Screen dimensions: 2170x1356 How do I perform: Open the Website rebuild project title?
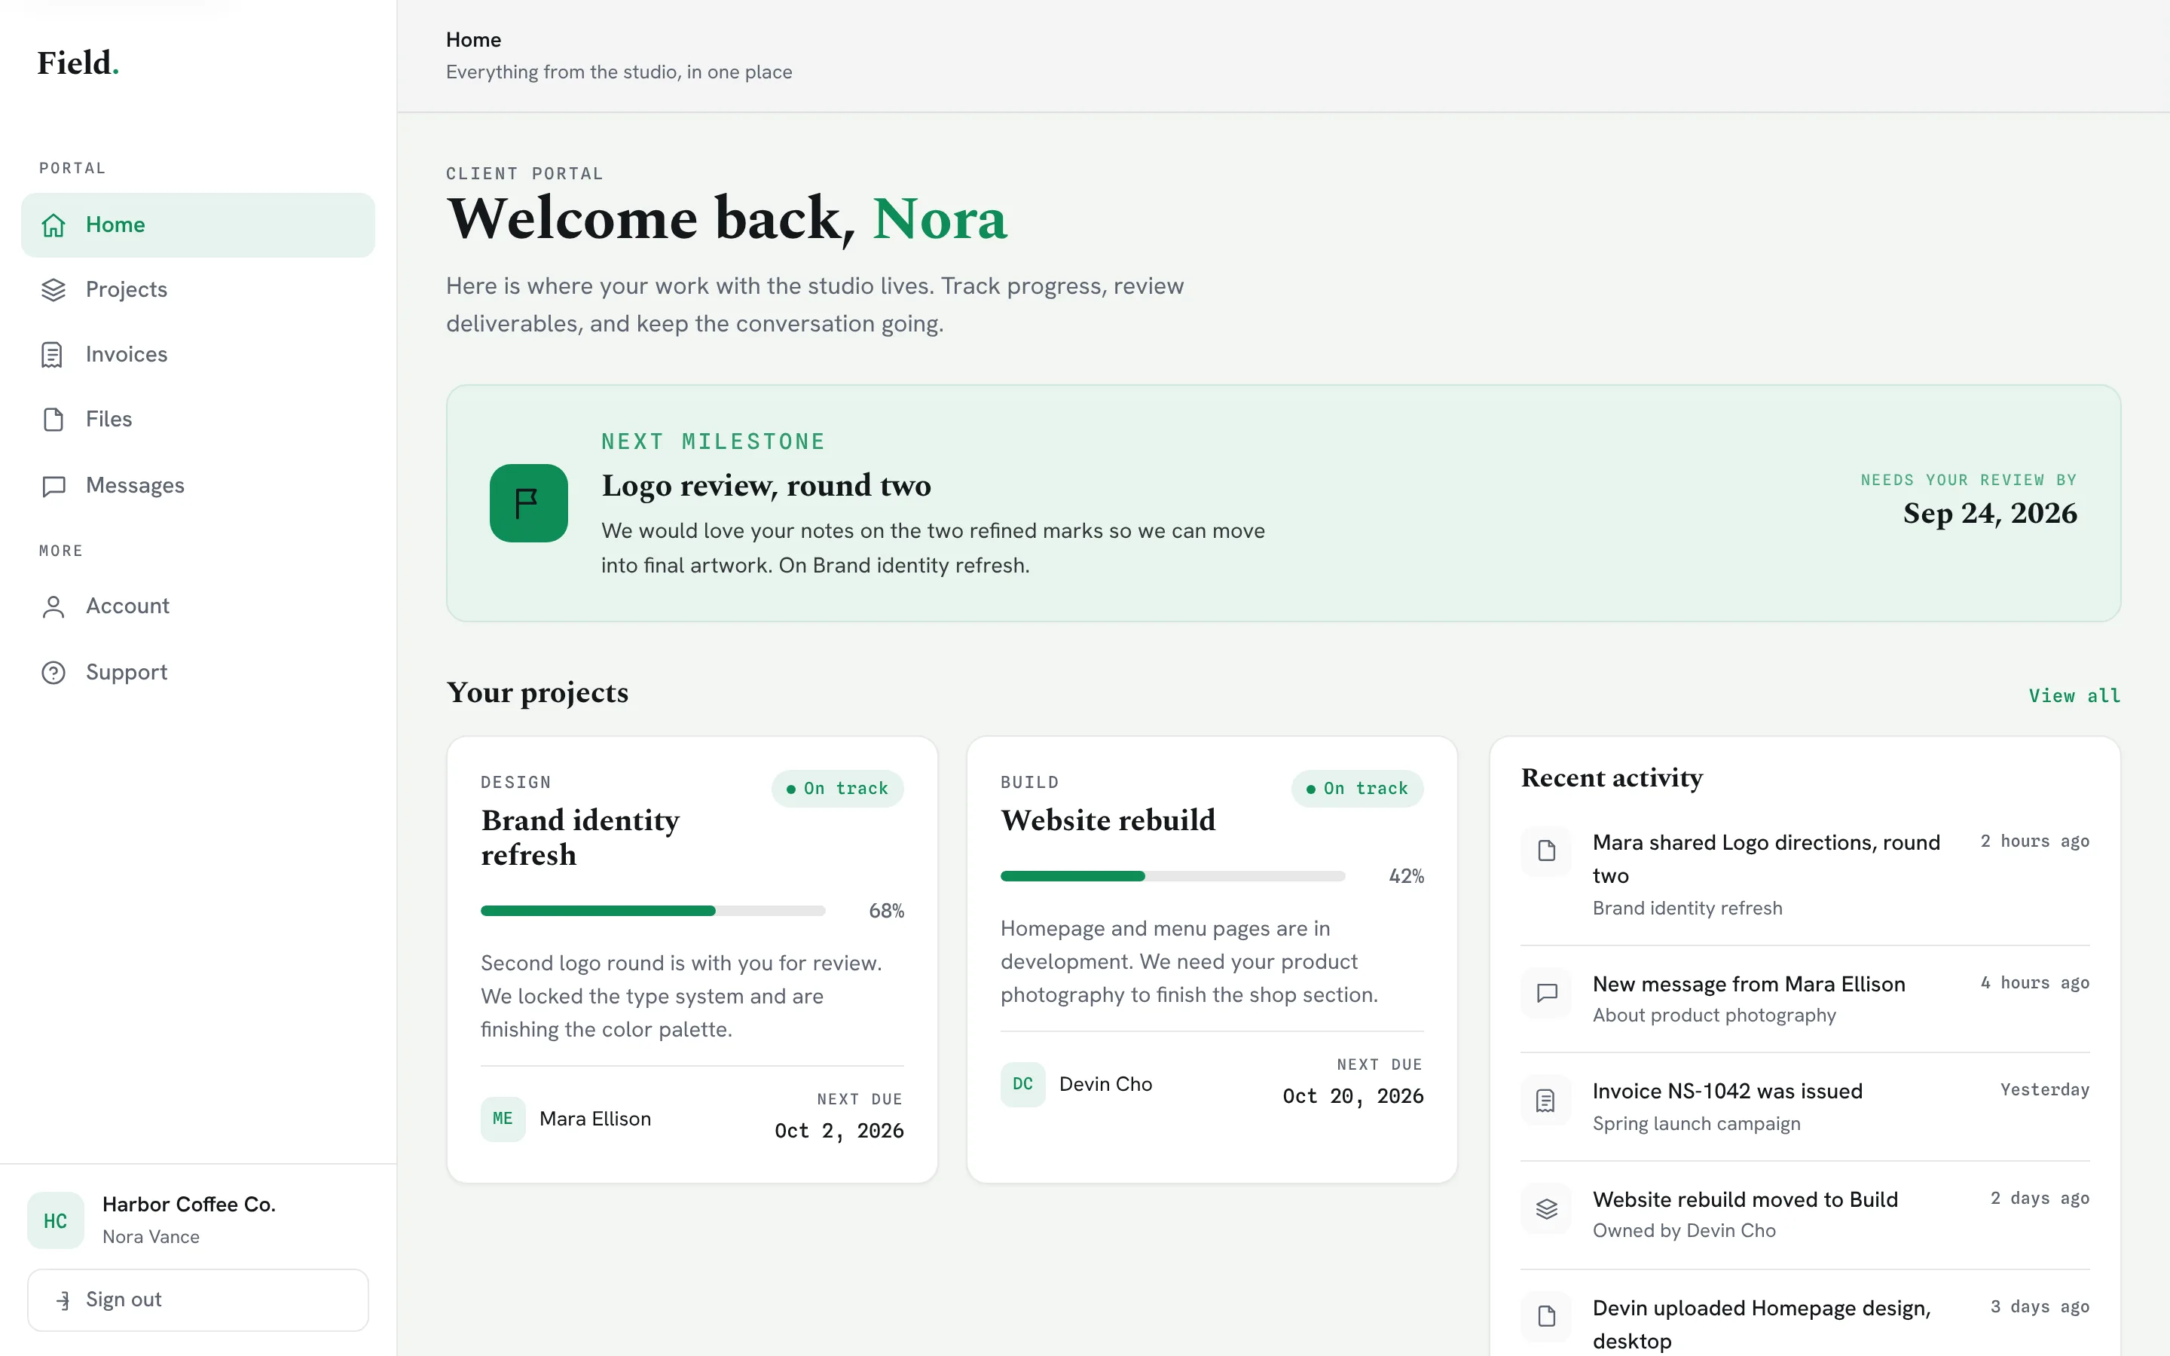click(1108, 820)
